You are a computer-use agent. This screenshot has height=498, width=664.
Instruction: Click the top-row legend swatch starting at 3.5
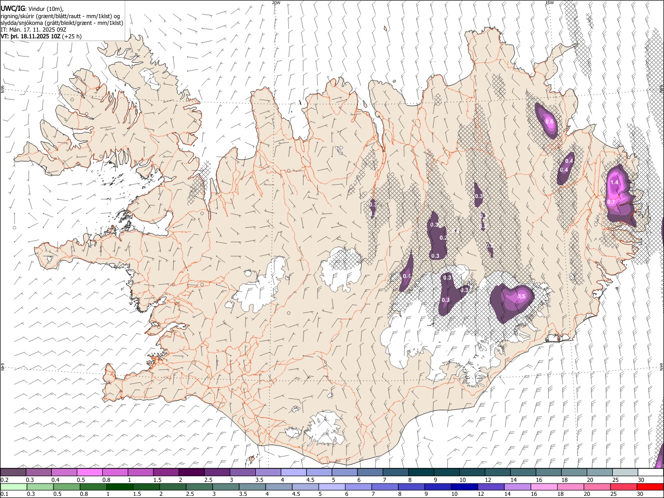[x=268, y=473]
